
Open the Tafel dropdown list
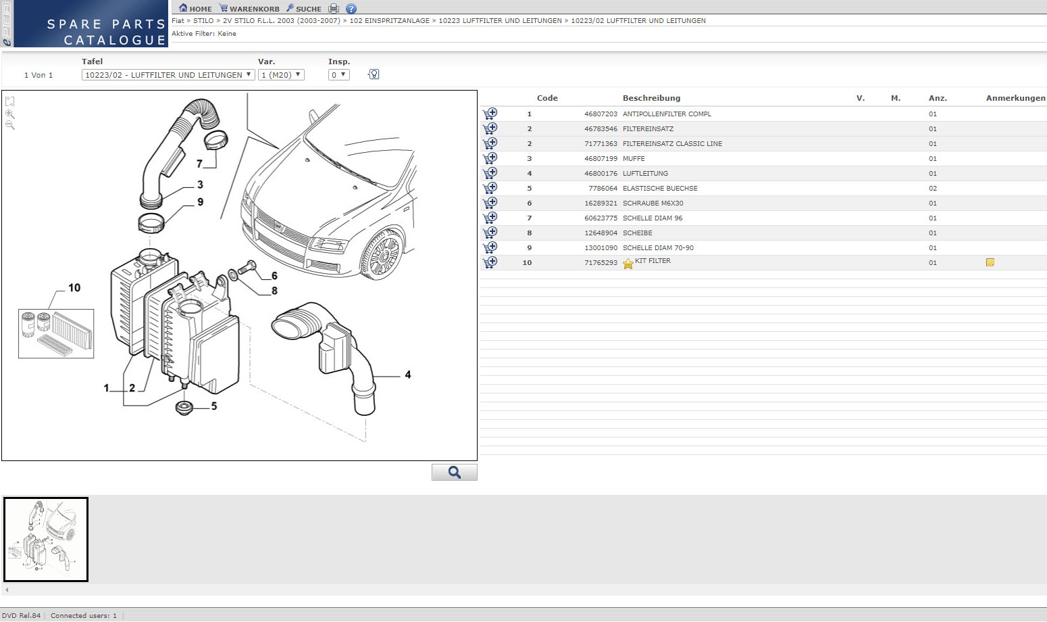[x=168, y=75]
